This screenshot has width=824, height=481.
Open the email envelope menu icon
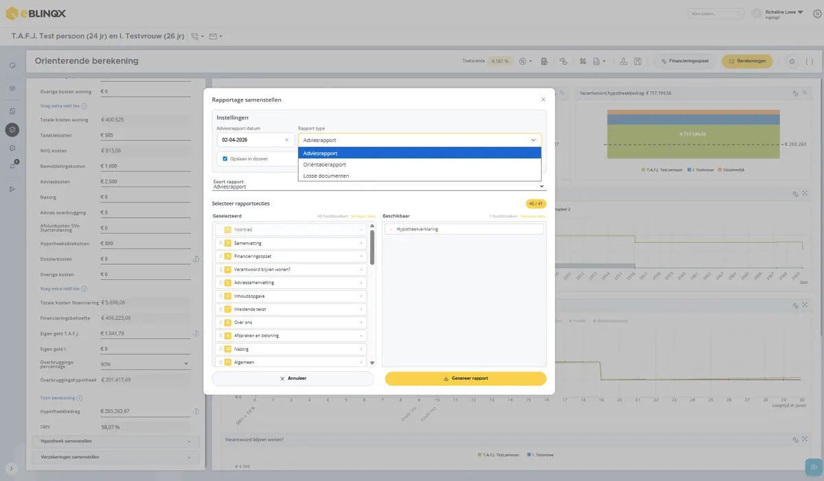[x=215, y=36]
